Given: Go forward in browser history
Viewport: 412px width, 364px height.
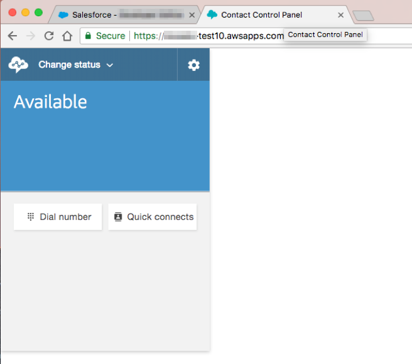Looking at the screenshot, I should click(31, 36).
